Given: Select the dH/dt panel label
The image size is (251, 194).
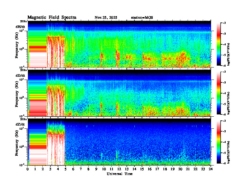Looking at the screenshot, I should [20, 27].
